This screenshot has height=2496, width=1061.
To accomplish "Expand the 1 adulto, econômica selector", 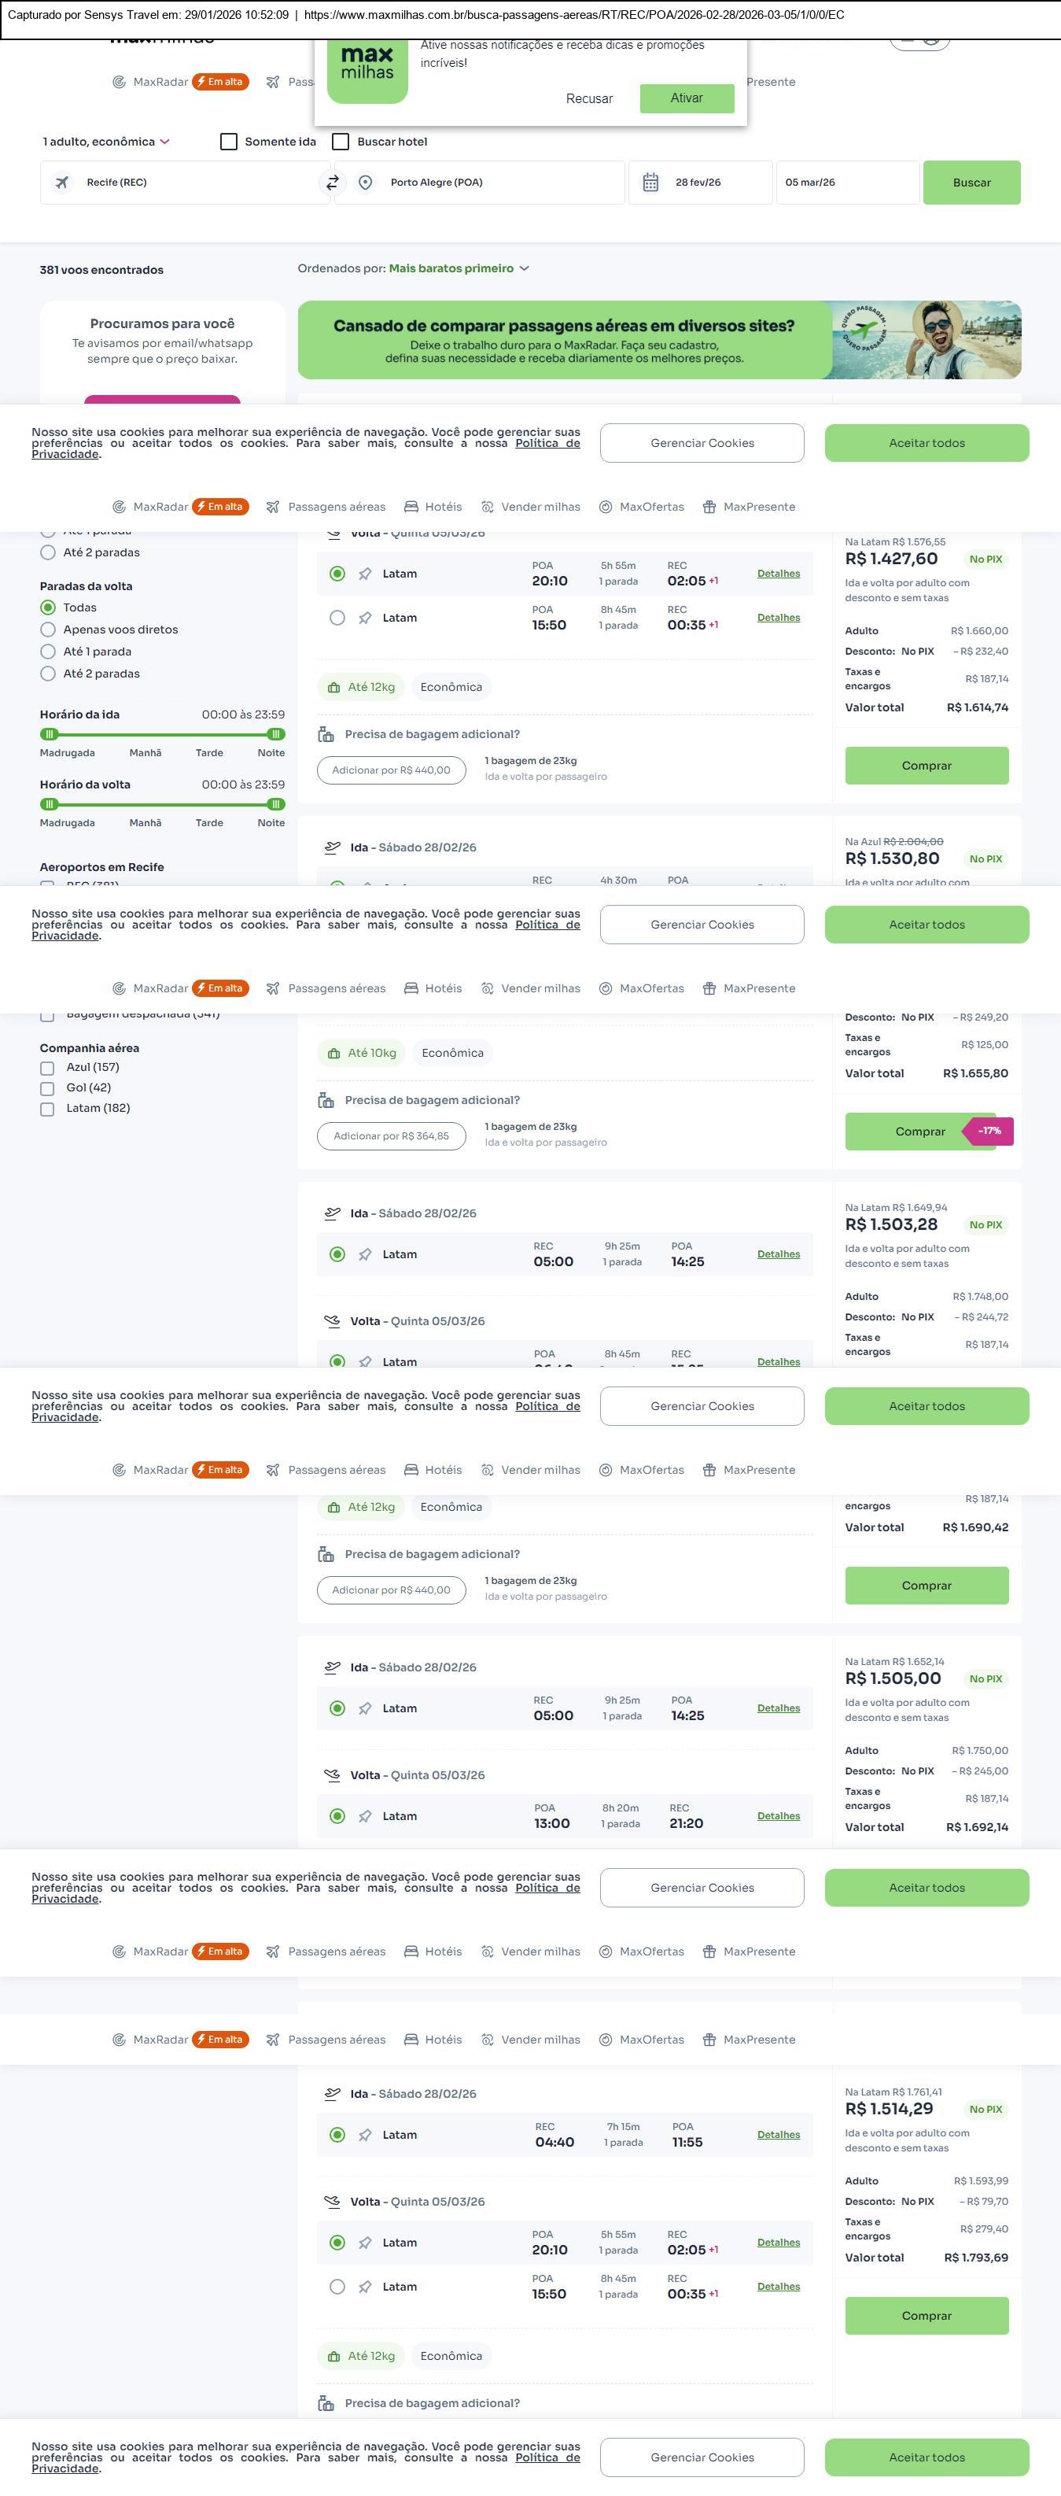I will click(x=106, y=142).
